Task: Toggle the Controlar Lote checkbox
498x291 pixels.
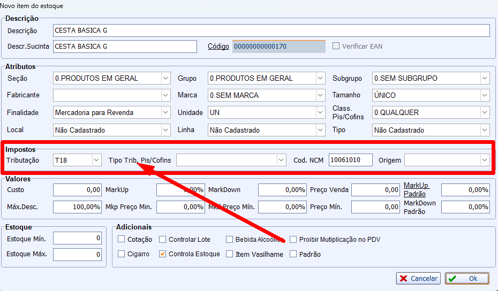Action: click(x=163, y=240)
